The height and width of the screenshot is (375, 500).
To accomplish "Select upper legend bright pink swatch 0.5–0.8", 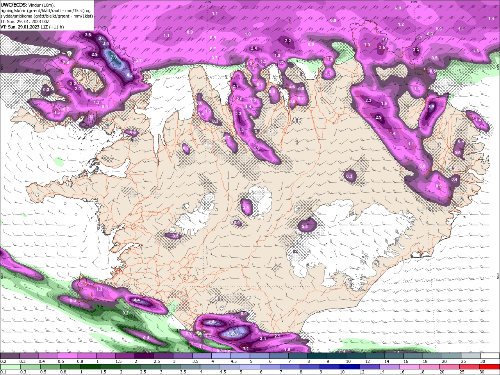I will [x=68, y=356].
